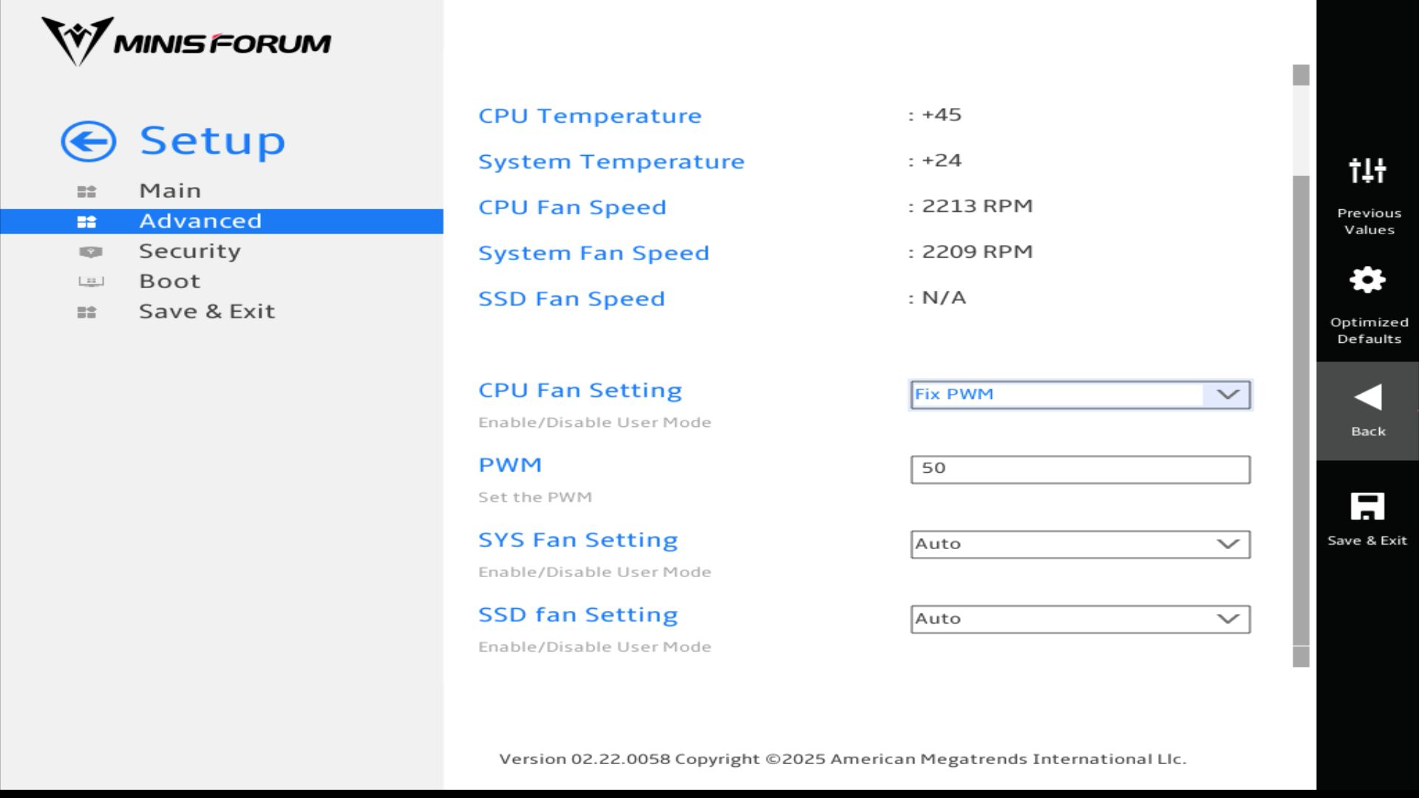Click the Back triangle icon
The height and width of the screenshot is (798, 1419).
coord(1367,398)
